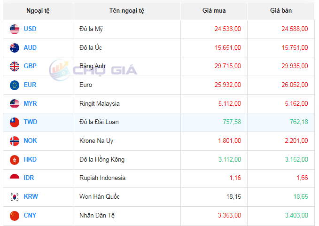Click the Giá mua column header
Screen dimensions: 319x226
coord(214,11)
